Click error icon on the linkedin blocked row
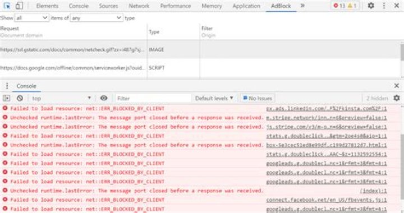Image resolution: width=404 pixels, height=213 pixels. pyautogui.click(x=5, y=108)
